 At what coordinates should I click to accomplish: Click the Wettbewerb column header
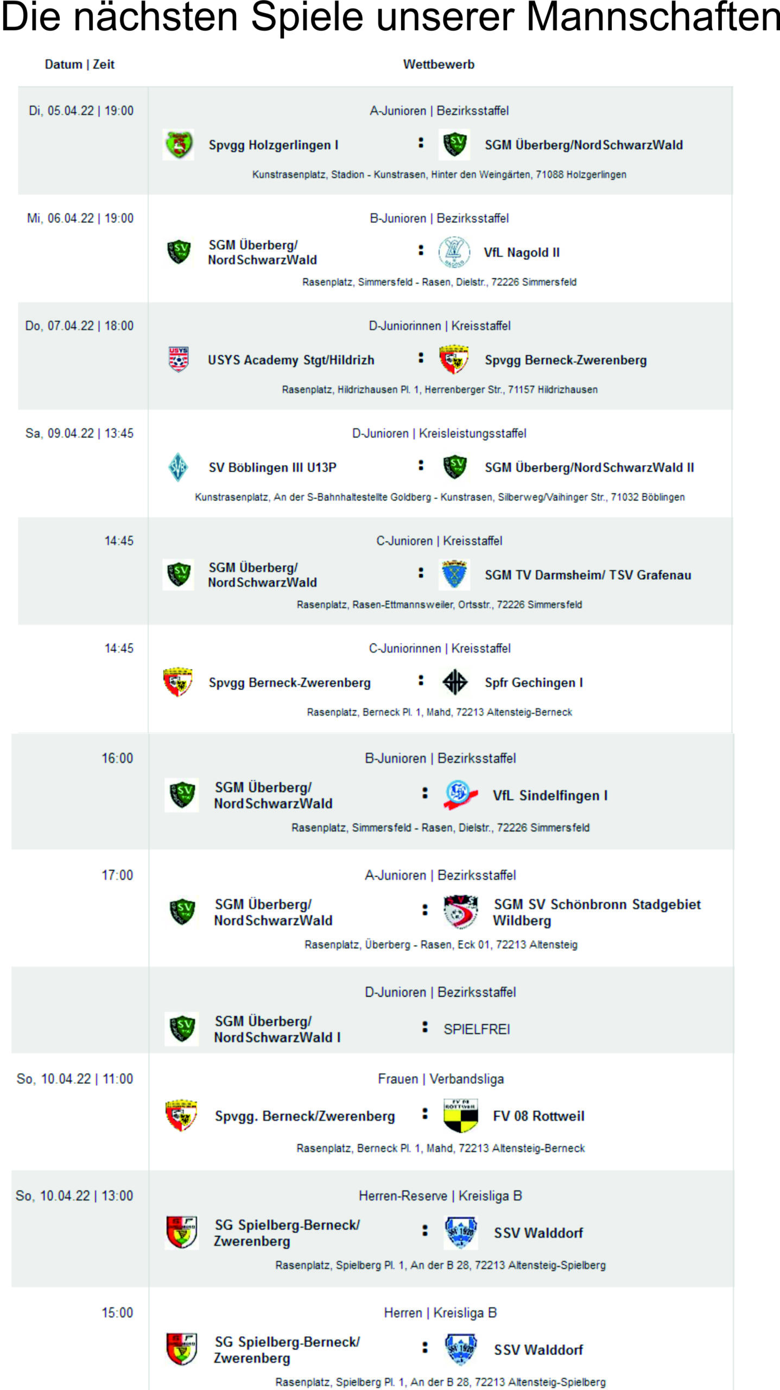439,64
